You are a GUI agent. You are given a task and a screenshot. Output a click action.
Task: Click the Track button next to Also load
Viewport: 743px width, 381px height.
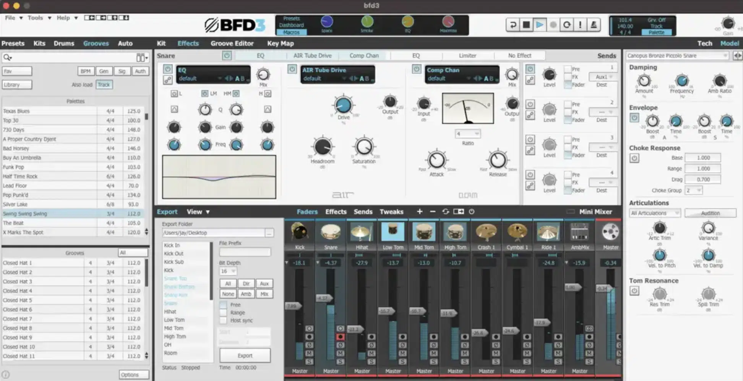[104, 84]
